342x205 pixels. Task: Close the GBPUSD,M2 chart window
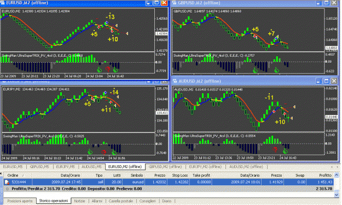(334, 3)
